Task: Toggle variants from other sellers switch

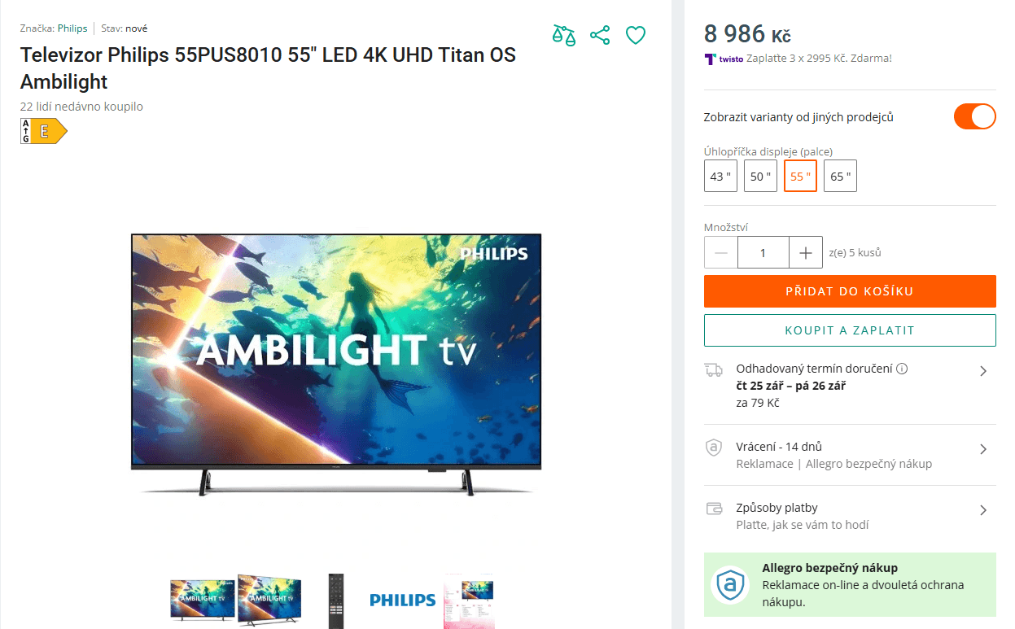Action: [974, 116]
